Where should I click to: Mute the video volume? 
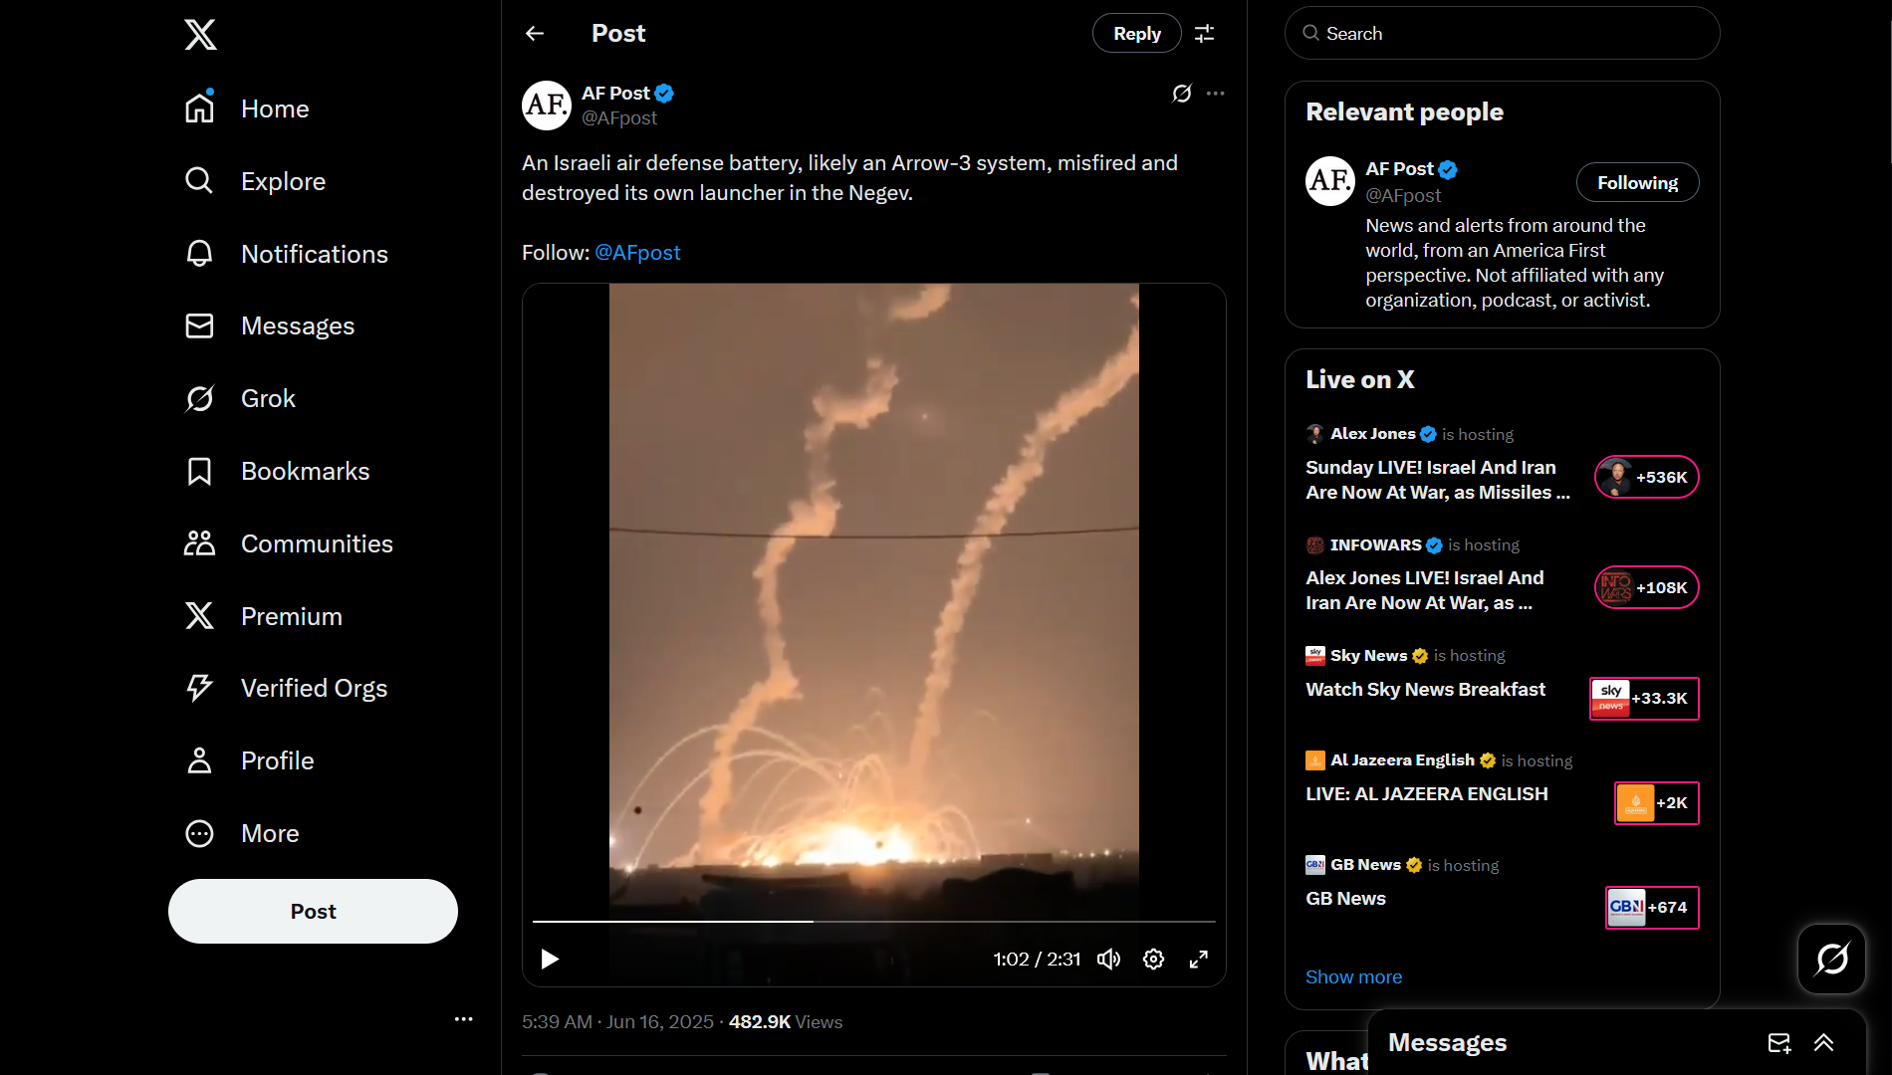1108,959
